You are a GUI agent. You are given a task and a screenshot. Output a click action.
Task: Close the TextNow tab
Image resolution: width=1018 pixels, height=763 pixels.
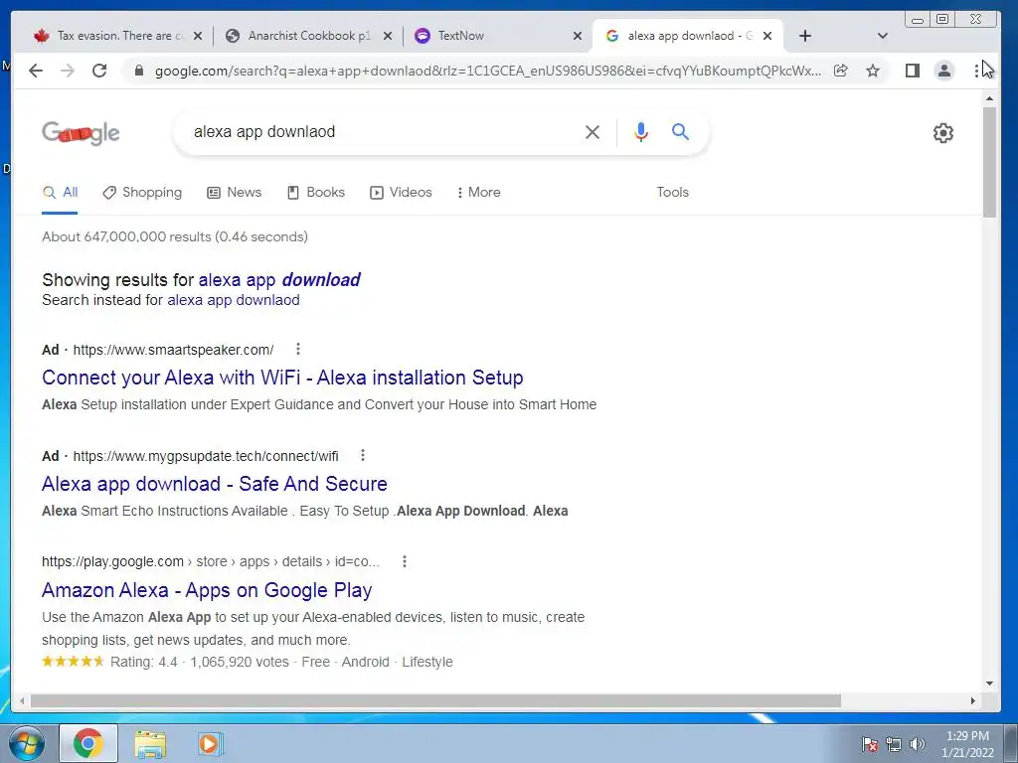click(578, 36)
